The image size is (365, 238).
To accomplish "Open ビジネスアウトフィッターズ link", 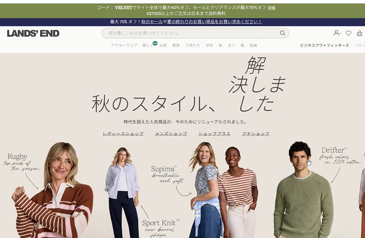I will (x=324, y=46).
